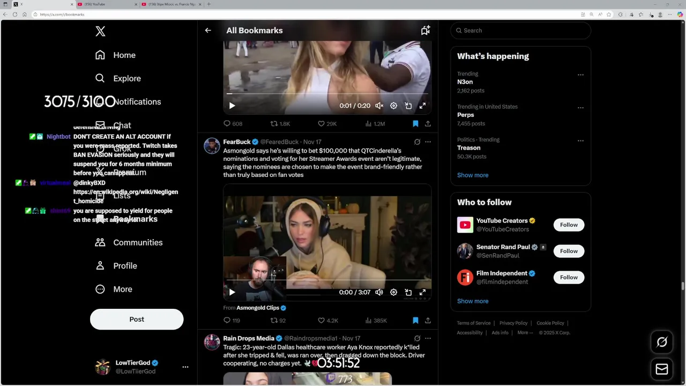Open more options for the Perps trend
This screenshot has height=386, width=686.
point(580,108)
